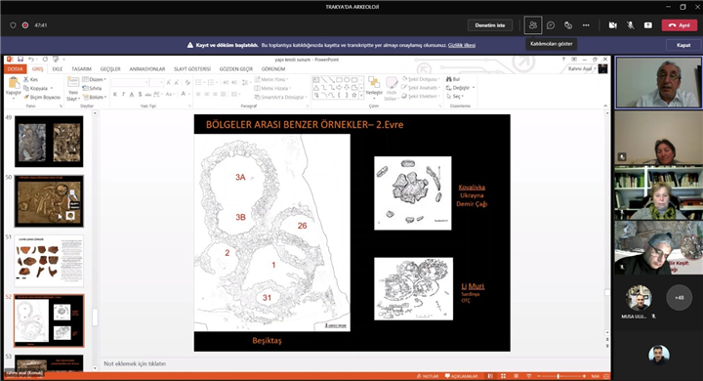Click the zoom slider in status bar

point(561,376)
